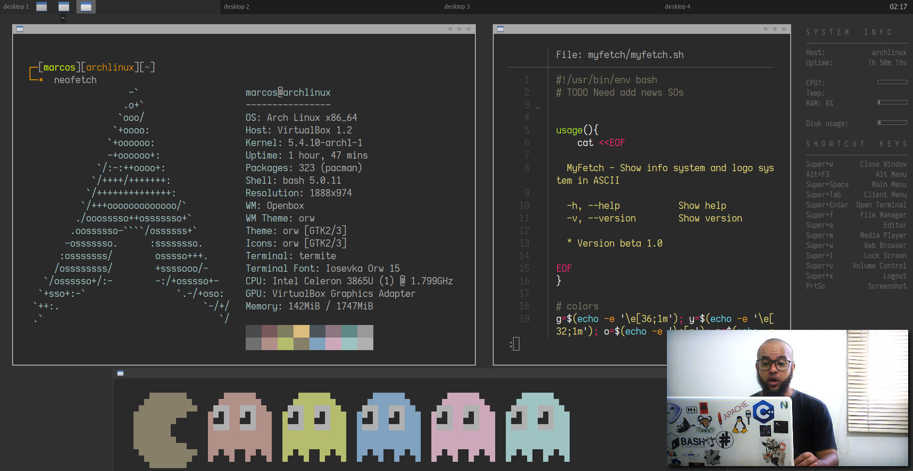Click the 'Super+x Logout' shortcut row
This screenshot has height=471, width=913.
pyautogui.click(x=856, y=276)
